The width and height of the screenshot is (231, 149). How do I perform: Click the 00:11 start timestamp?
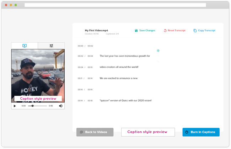[80, 78]
